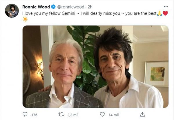174x120 pixels.
Task: Click "I will dearly miss you" text
Action: [100, 13]
